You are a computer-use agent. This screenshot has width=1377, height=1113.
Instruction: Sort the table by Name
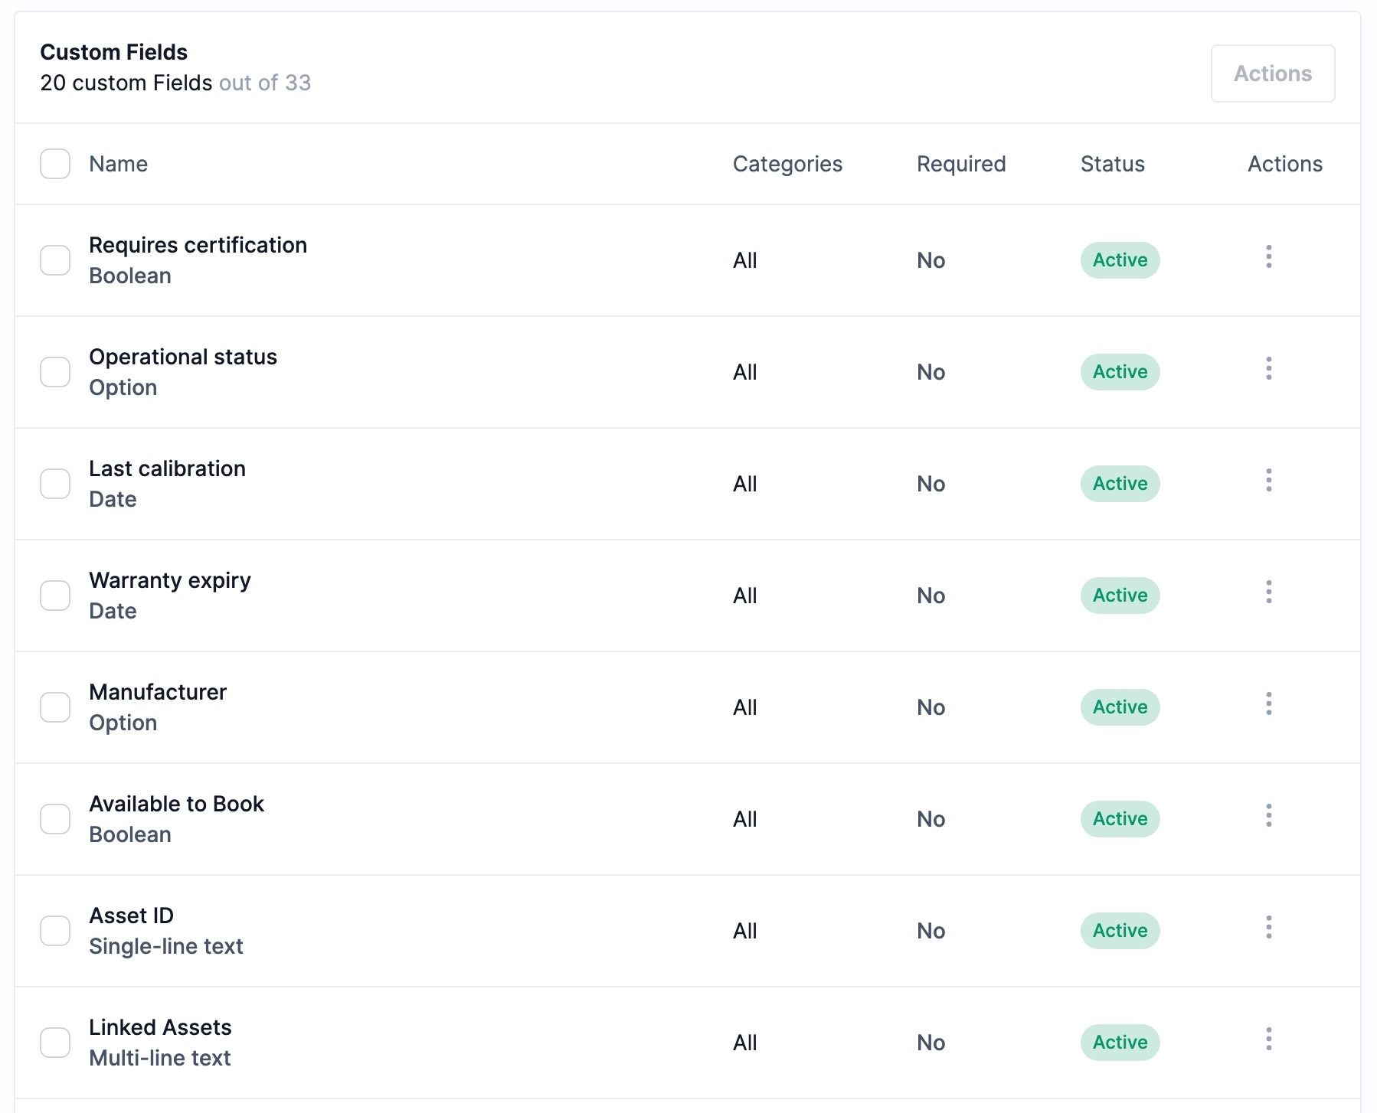tap(119, 164)
